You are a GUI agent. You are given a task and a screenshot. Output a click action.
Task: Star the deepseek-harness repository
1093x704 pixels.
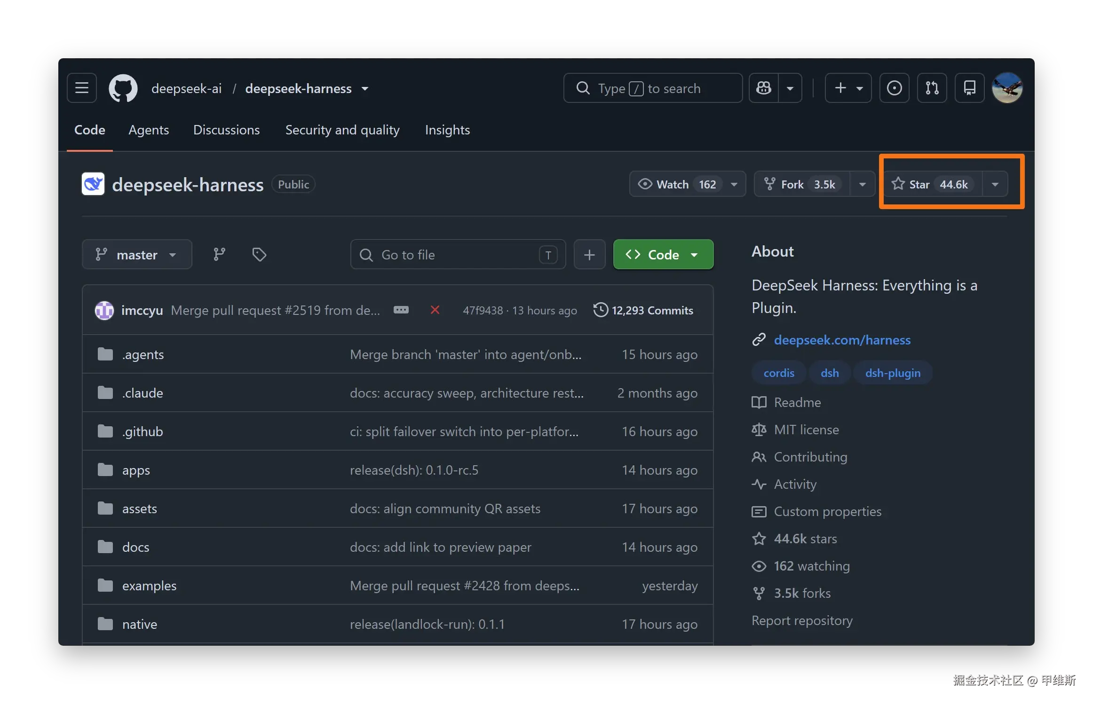tap(933, 184)
